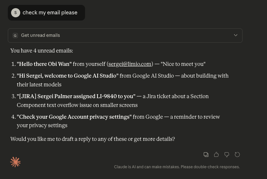Open the sergei@limio.com email link
Screen dimensions: 267x179
[130, 64]
